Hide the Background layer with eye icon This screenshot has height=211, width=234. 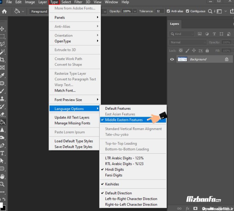[172, 59]
